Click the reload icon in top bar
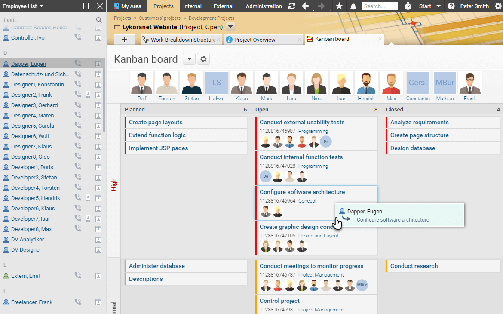 pyautogui.click(x=291, y=6)
